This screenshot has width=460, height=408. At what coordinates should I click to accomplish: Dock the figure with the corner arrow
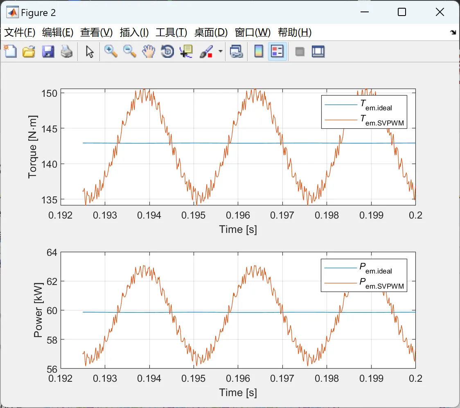[453, 32]
